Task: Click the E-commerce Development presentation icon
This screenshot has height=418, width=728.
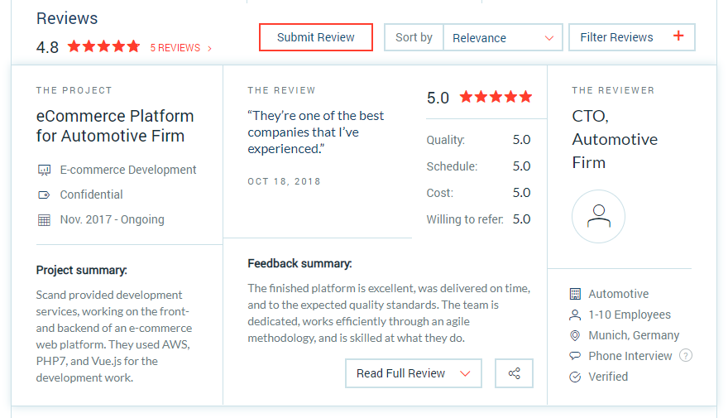Action: tap(44, 170)
